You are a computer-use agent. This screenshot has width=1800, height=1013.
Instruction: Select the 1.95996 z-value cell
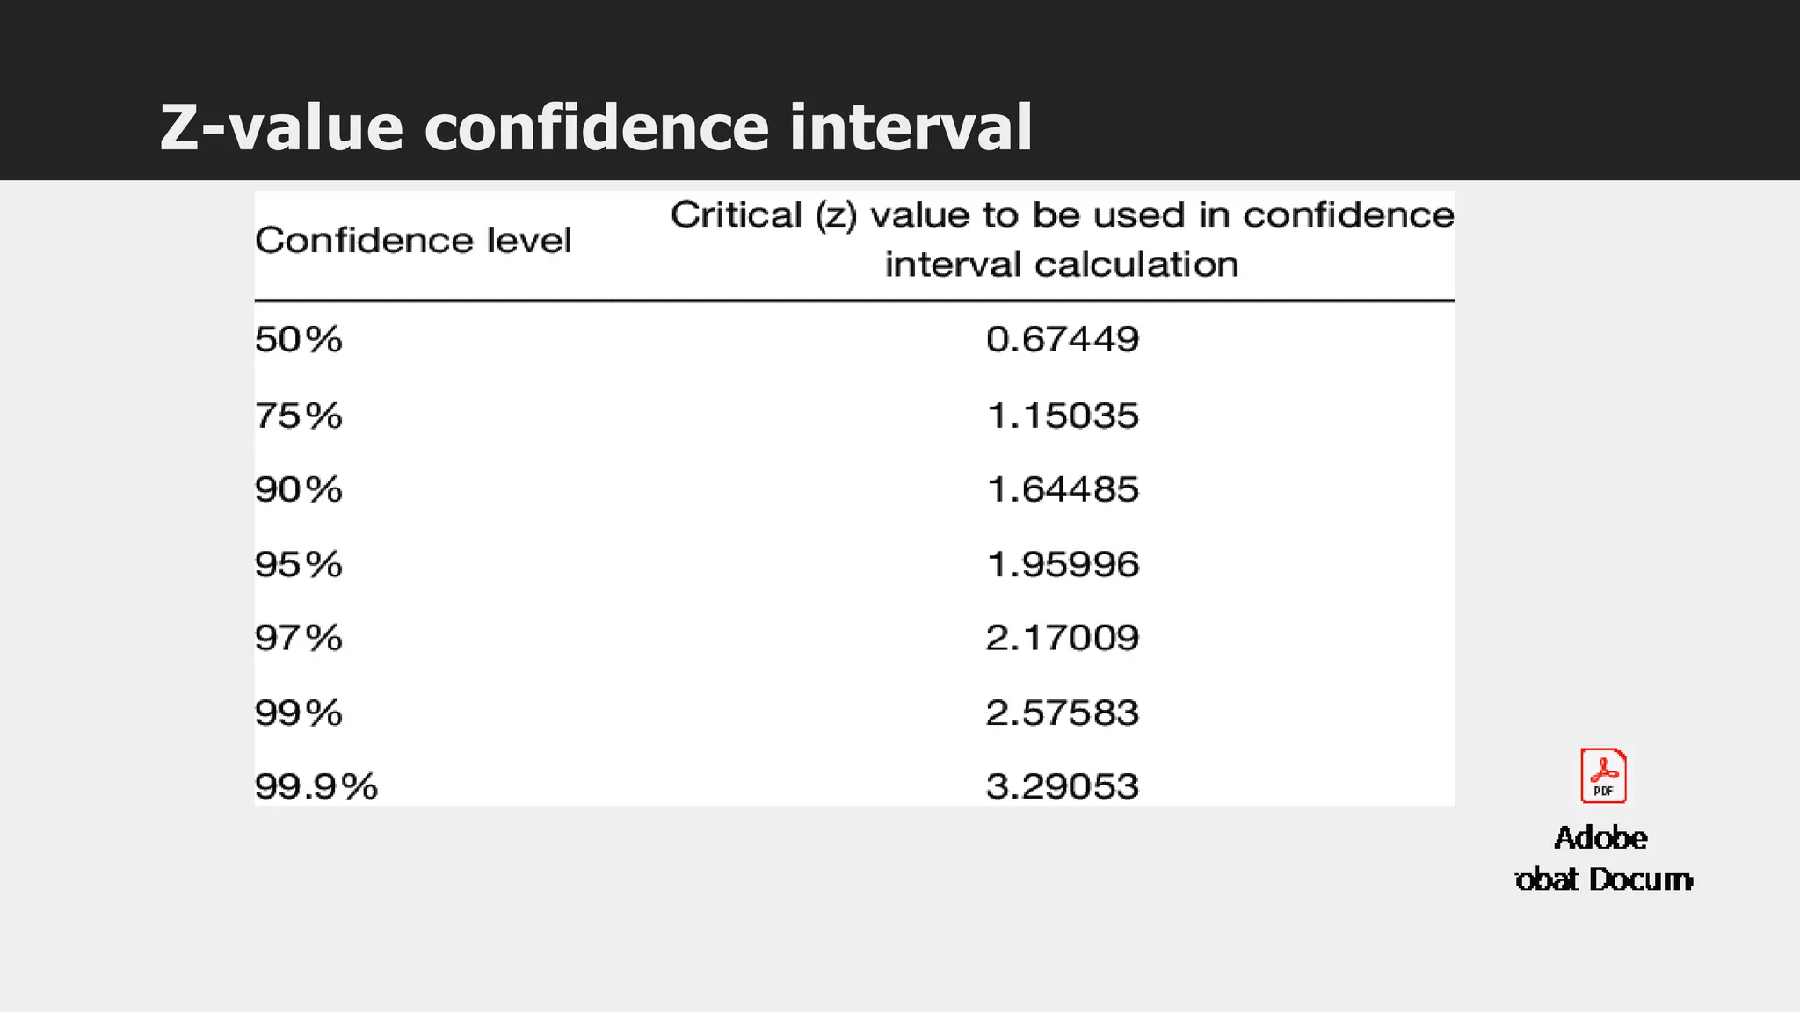coord(1063,564)
